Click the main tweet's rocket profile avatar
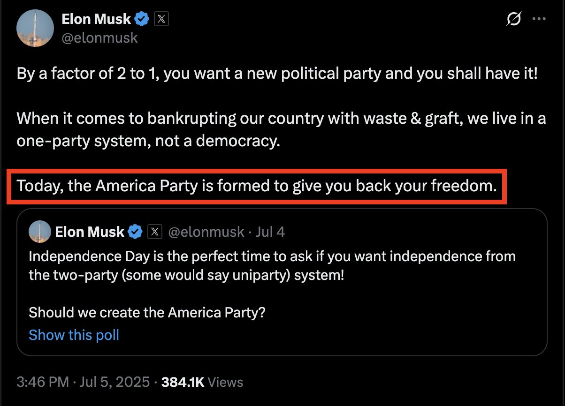 [35, 28]
